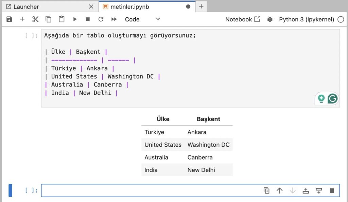Click the rendered 'New Delhi' table cell
The image size is (348, 202).
pyautogui.click(x=201, y=170)
